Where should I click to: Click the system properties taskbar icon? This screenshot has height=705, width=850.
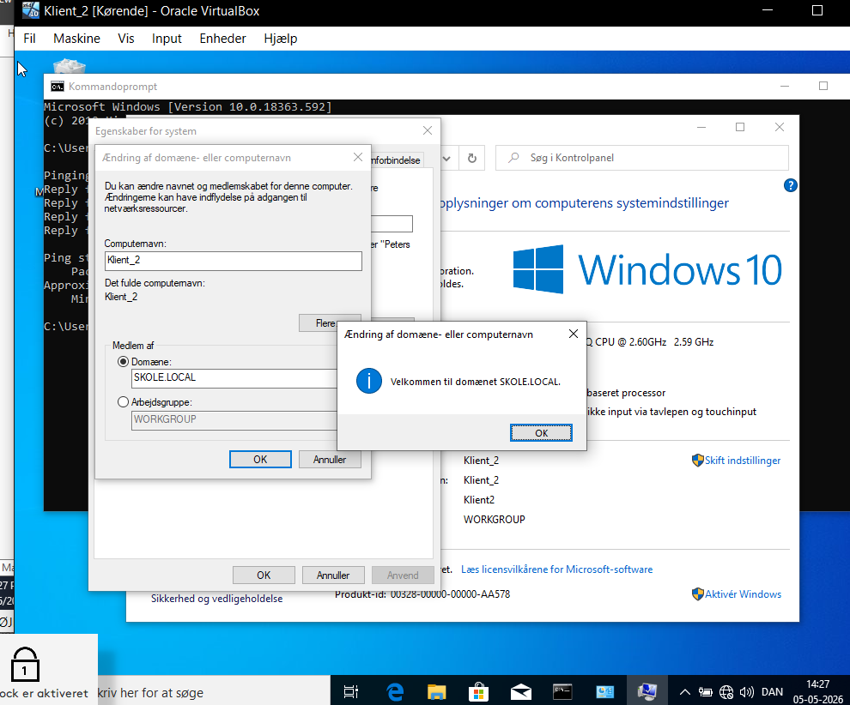pyautogui.click(x=647, y=691)
